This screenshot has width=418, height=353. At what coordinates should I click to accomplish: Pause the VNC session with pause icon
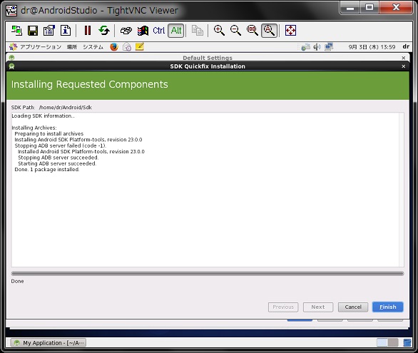point(88,31)
